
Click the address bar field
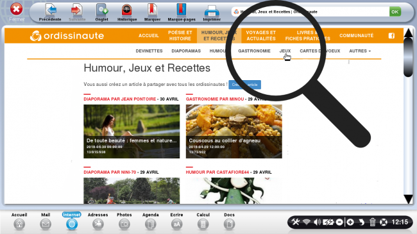click(x=310, y=12)
